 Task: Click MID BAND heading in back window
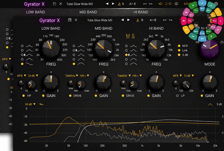click(x=88, y=12)
